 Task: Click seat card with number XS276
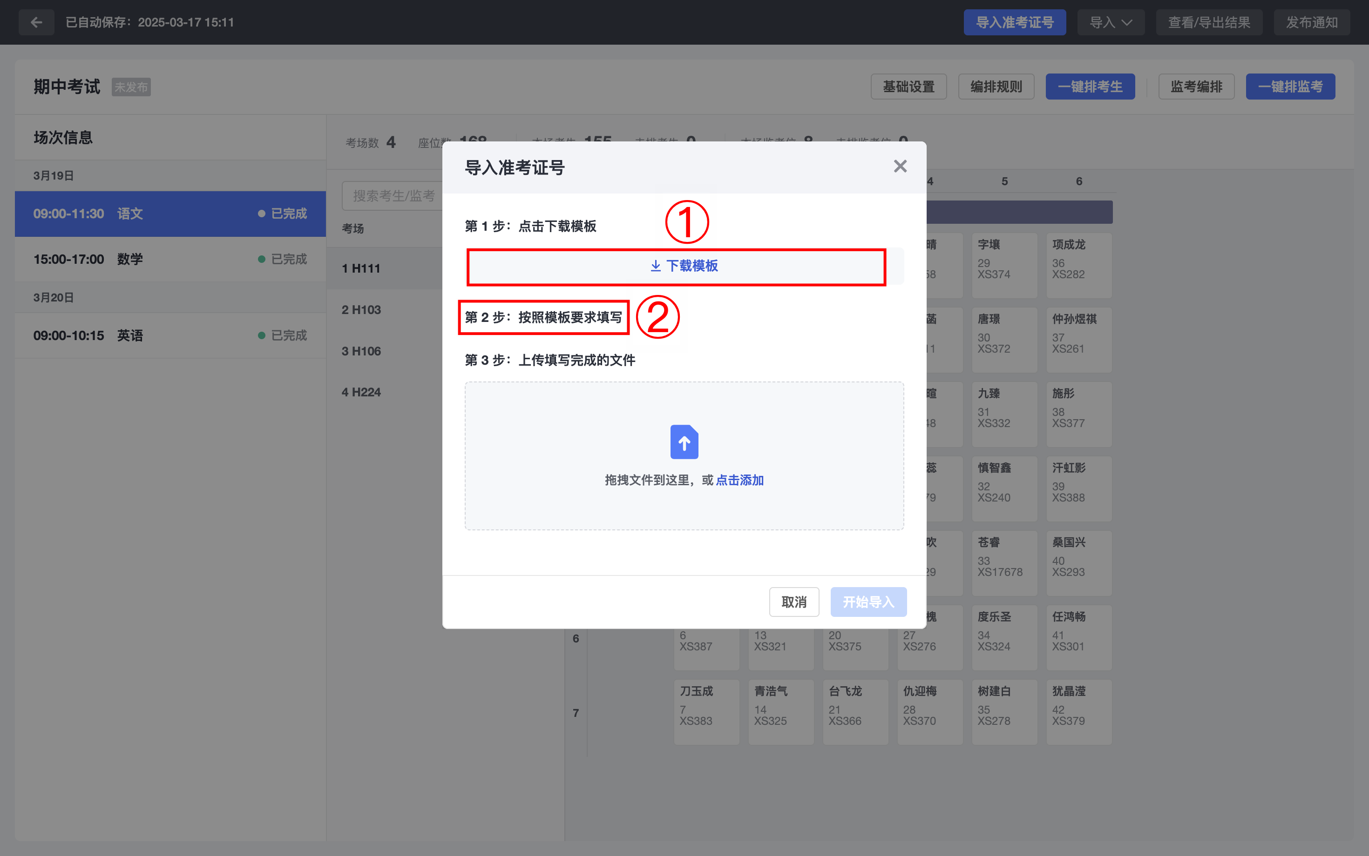[930, 649]
